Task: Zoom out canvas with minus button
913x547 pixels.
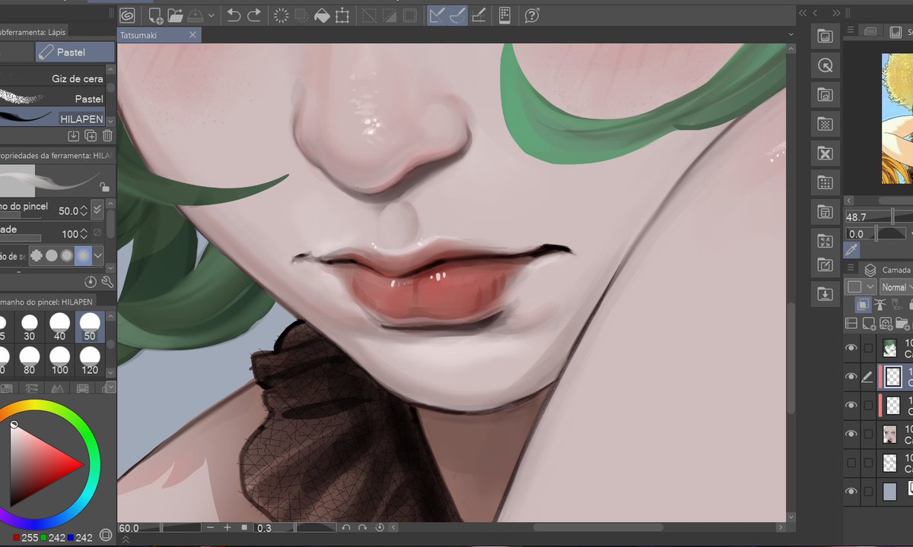Action: coord(210,527)
